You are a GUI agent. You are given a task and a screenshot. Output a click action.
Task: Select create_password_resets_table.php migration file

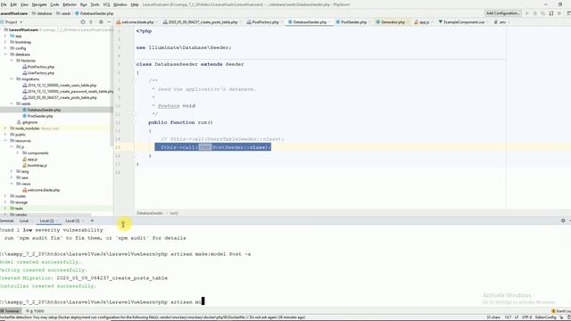68,91
